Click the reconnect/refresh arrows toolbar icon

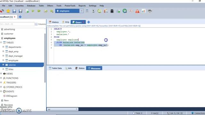click(x=2, y=11)
